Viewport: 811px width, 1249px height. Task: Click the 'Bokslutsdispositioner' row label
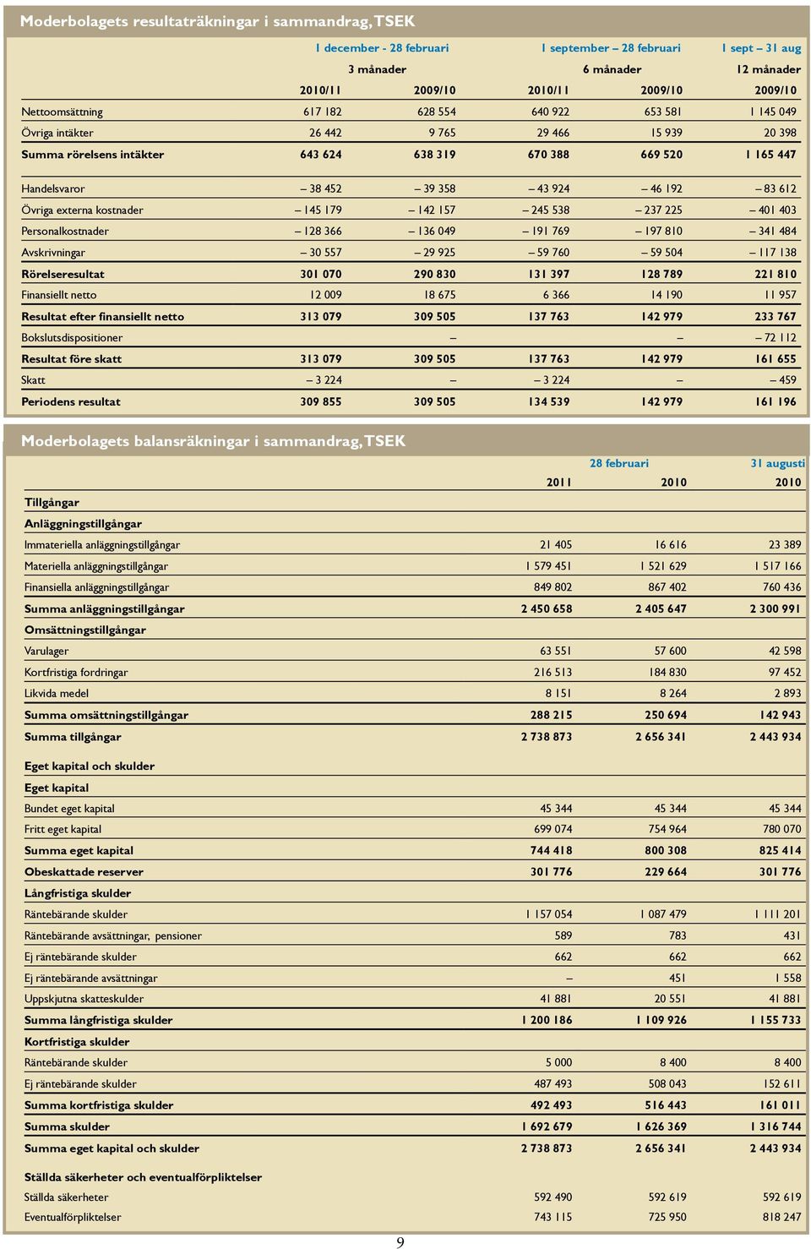(72, 337)
